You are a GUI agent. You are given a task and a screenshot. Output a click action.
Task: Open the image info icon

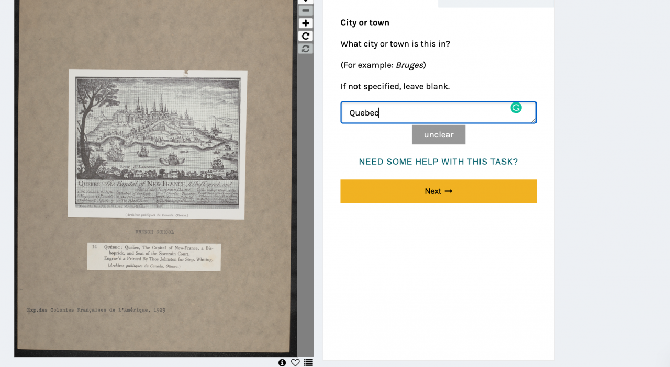pyautogui.click(x=282, y=362)
